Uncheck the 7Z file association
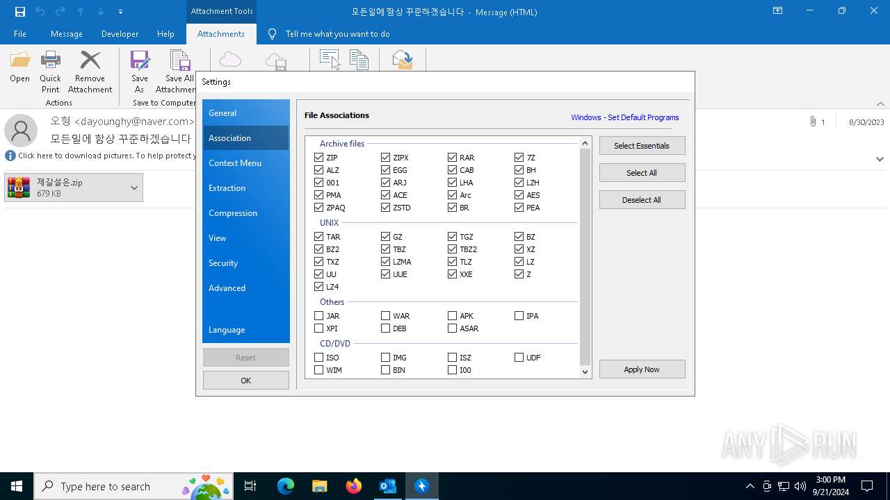 (519, 158)
